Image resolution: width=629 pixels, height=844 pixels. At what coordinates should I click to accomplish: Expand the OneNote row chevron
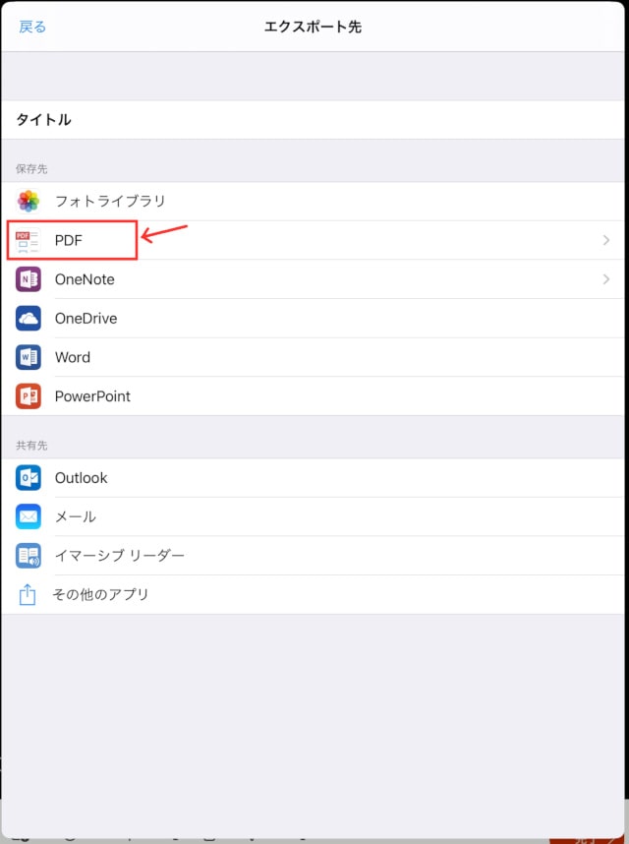(x=605, y=278)
